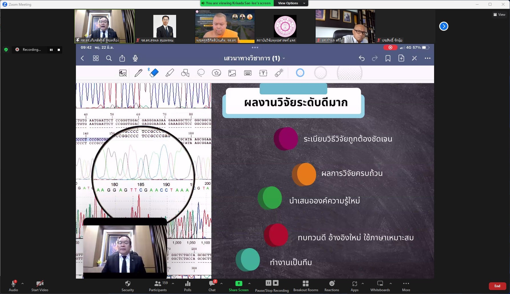This screenshot has height=294, width=510.
Task: Click the redo arrow
Action: point(375,58)
